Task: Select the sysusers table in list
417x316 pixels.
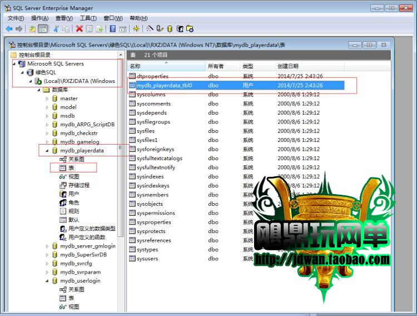Action: click(x=147, y=259)
